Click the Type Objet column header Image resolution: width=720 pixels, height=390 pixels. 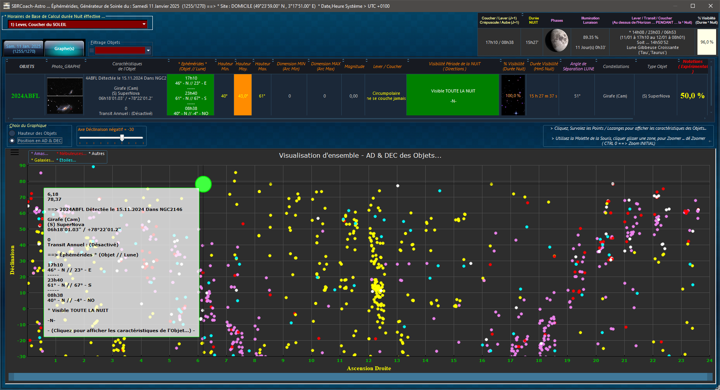657,66
